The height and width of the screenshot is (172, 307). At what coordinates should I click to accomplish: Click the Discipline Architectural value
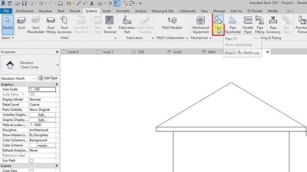tap(42, 130)
